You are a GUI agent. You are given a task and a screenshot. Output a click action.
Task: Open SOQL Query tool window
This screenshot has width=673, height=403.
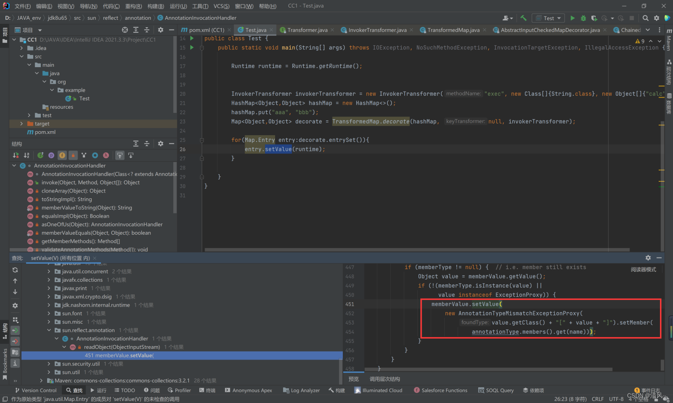click(496, 390)
